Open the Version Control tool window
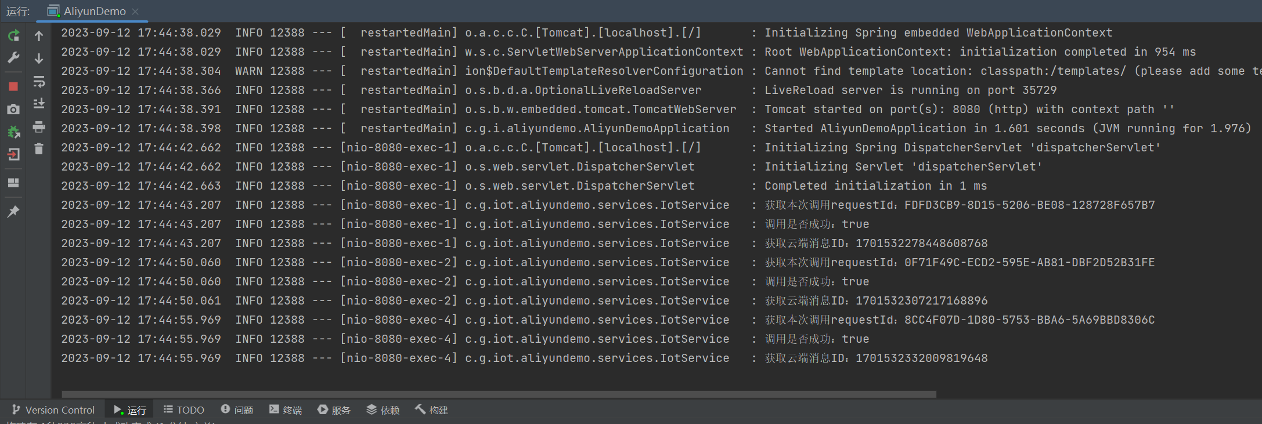The height and width of the screenshot is (424, 1262). pos(53,410)
